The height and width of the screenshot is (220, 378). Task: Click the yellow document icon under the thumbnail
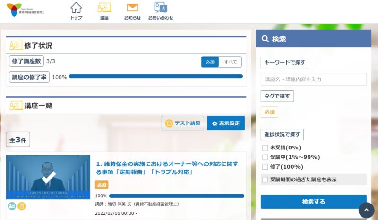click(x=22, y=206)
